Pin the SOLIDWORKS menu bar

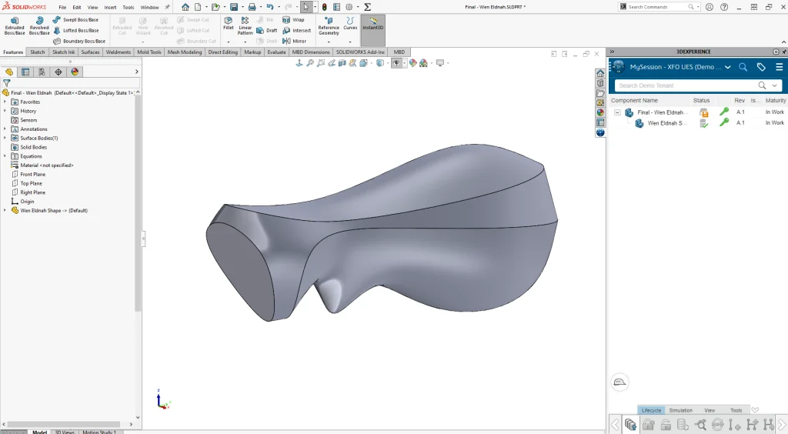167,7
